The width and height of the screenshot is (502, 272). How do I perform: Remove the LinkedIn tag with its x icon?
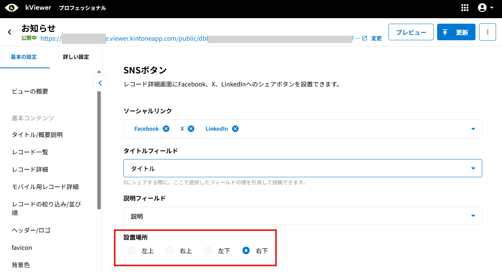pos(235,129)
